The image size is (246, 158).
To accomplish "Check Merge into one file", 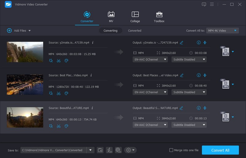I will (x=171, y=150).
